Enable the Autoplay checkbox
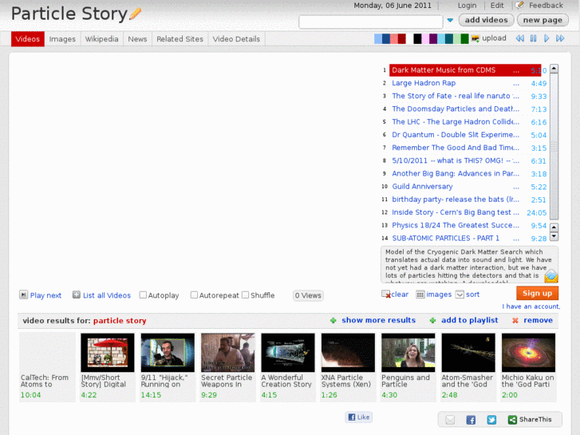The height and width of the screenshot is (435, 580). click(x=143, y=295)
